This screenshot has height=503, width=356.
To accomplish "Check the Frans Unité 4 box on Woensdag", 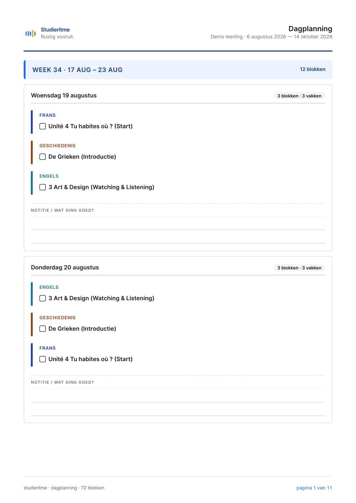I will (x=42, y=126).
